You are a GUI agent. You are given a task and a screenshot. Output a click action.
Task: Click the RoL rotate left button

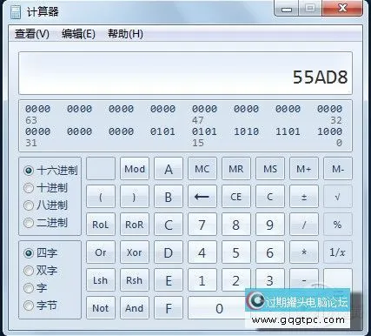(101, 225)
